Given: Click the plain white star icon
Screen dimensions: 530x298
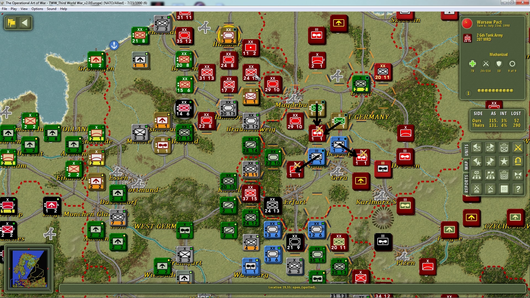Looking at the screenshot, I should coord(504,161).
